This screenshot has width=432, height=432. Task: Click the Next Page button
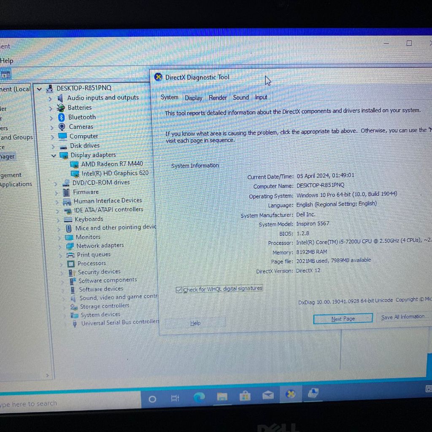(x=343, y=319)
